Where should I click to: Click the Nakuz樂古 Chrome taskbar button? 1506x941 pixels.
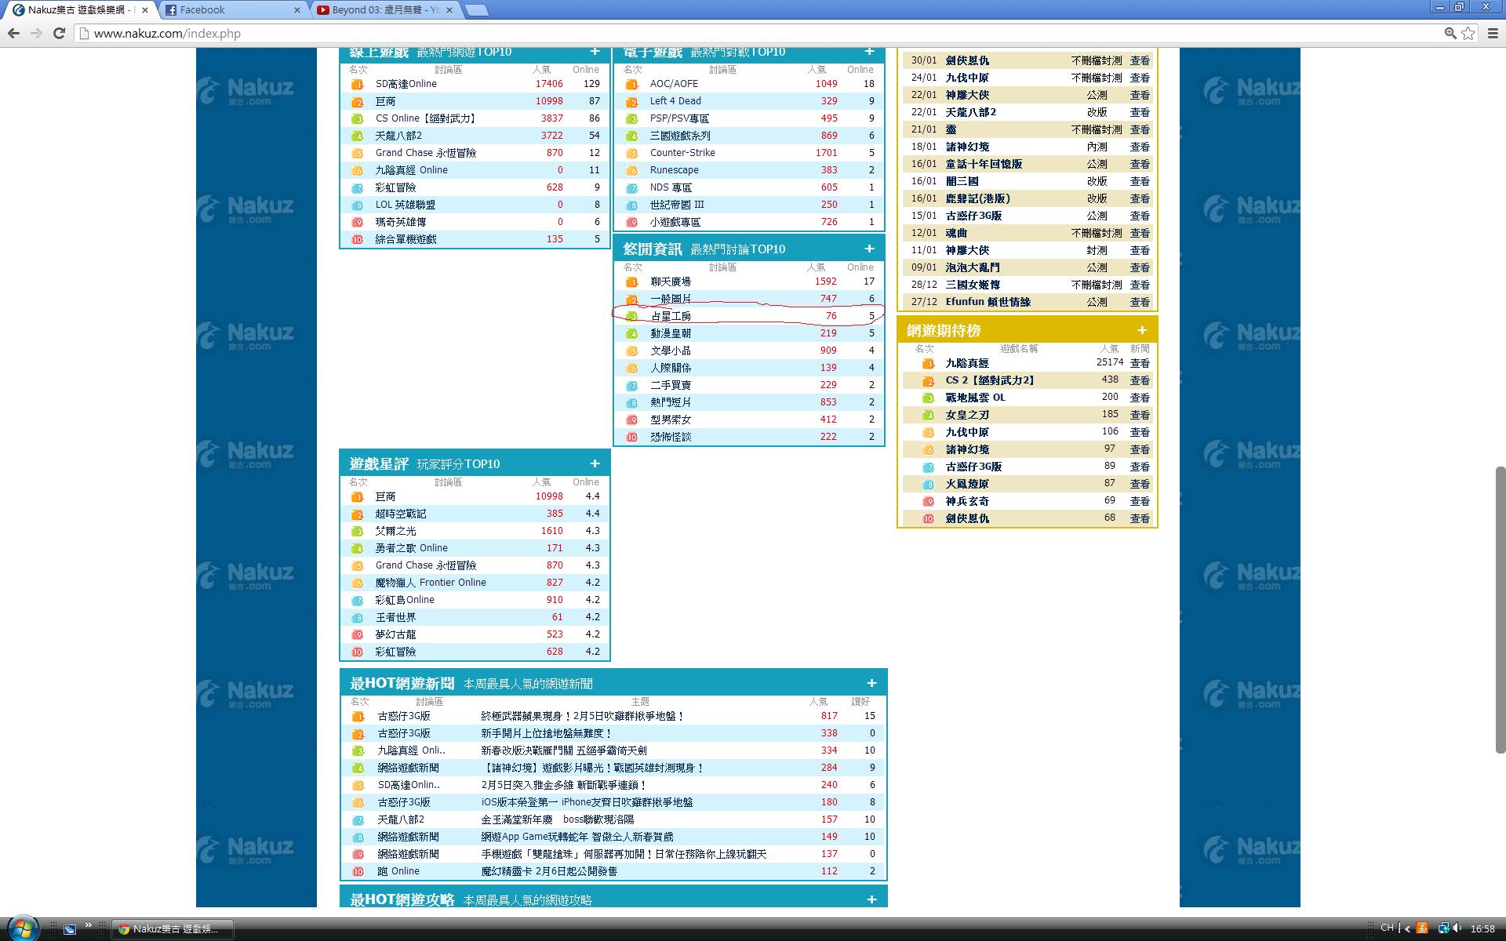173,928
